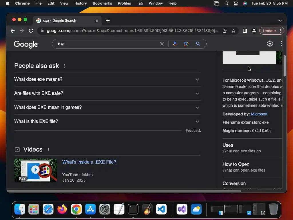293x220 pixels.
Task: Close the exe - Google Search tab
Action: (x=97, y=21)
